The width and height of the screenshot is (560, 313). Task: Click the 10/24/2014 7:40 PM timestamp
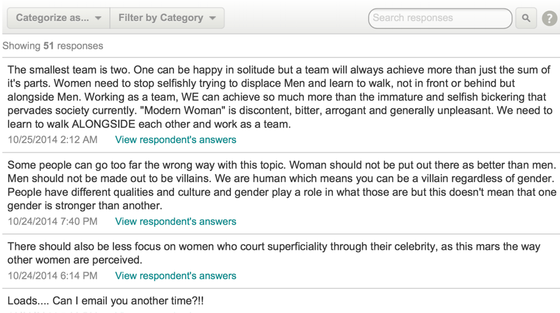click(52, 221)
